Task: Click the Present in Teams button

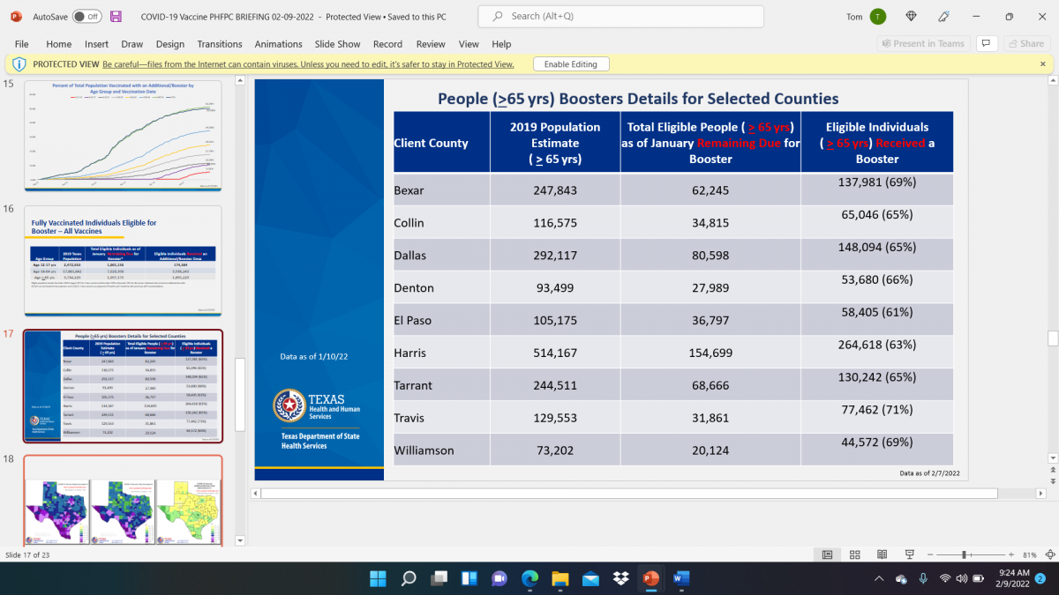Action: click(x=922, y=43)
